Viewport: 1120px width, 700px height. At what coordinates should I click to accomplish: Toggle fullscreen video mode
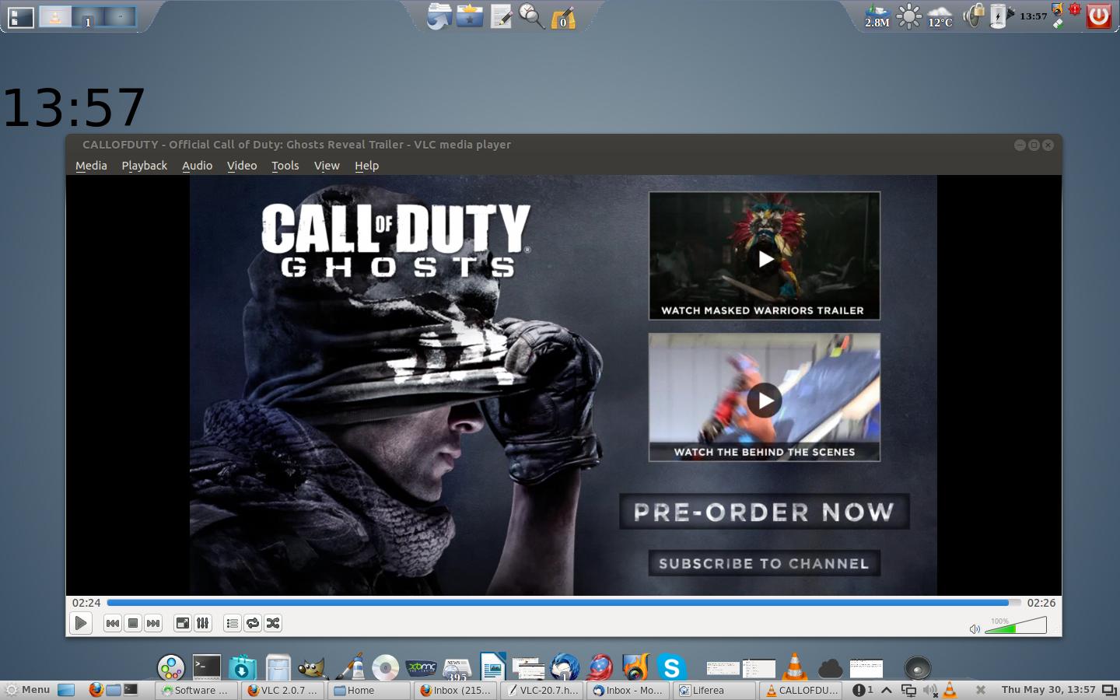(x=182, y=623)
